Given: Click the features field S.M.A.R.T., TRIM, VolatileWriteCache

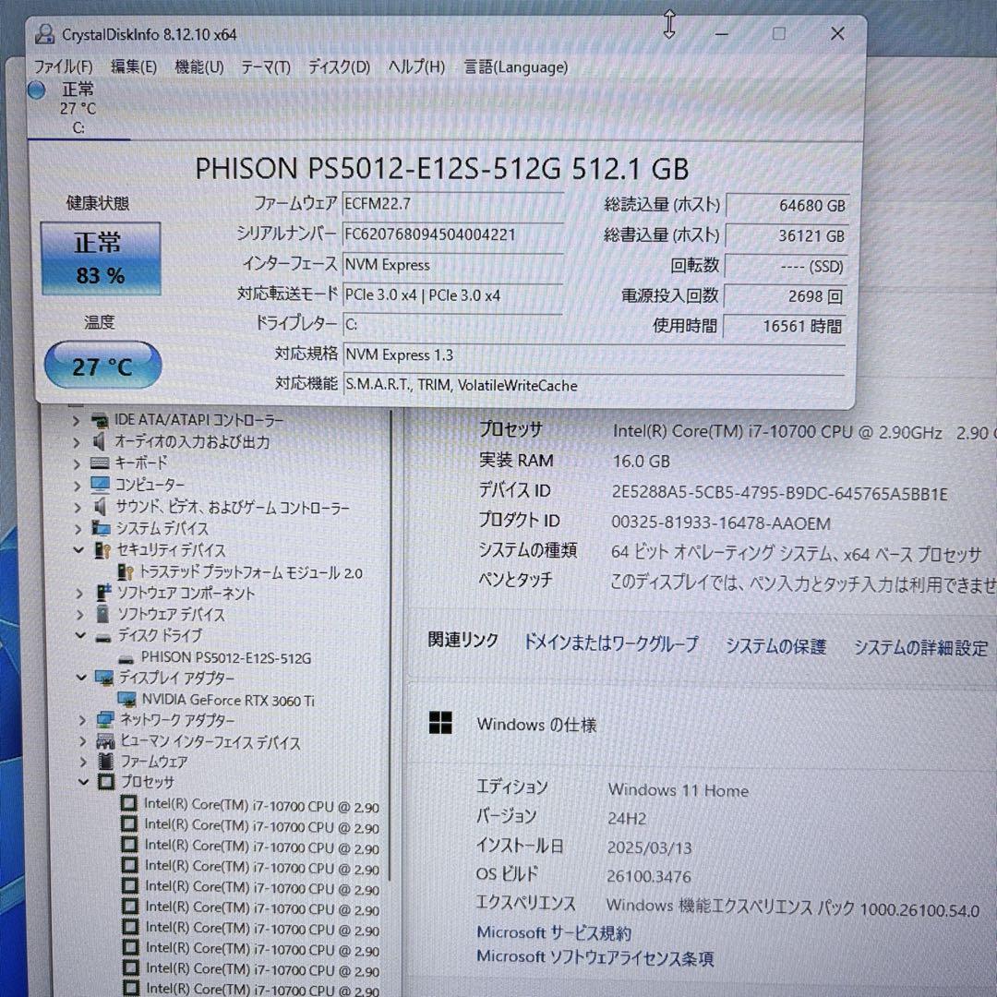Looking at the screenshot, I should [594, 385].
